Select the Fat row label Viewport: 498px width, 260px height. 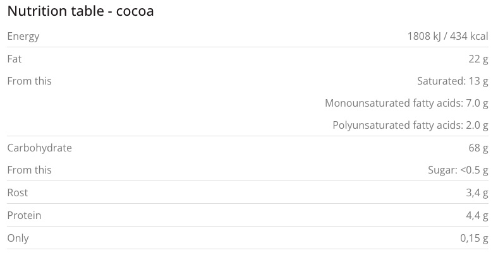tap(15, 59)
